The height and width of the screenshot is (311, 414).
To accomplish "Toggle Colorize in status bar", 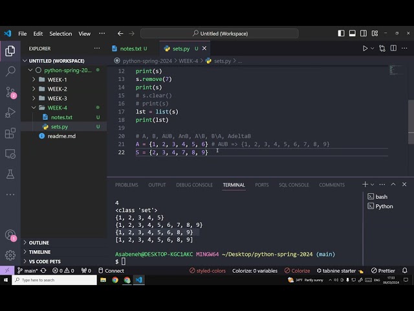I will 297,271.
